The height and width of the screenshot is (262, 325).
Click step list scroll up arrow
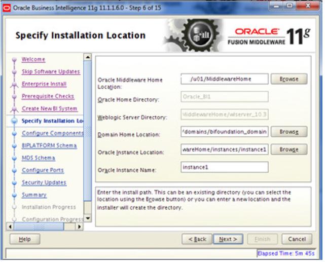click(88, 57)
